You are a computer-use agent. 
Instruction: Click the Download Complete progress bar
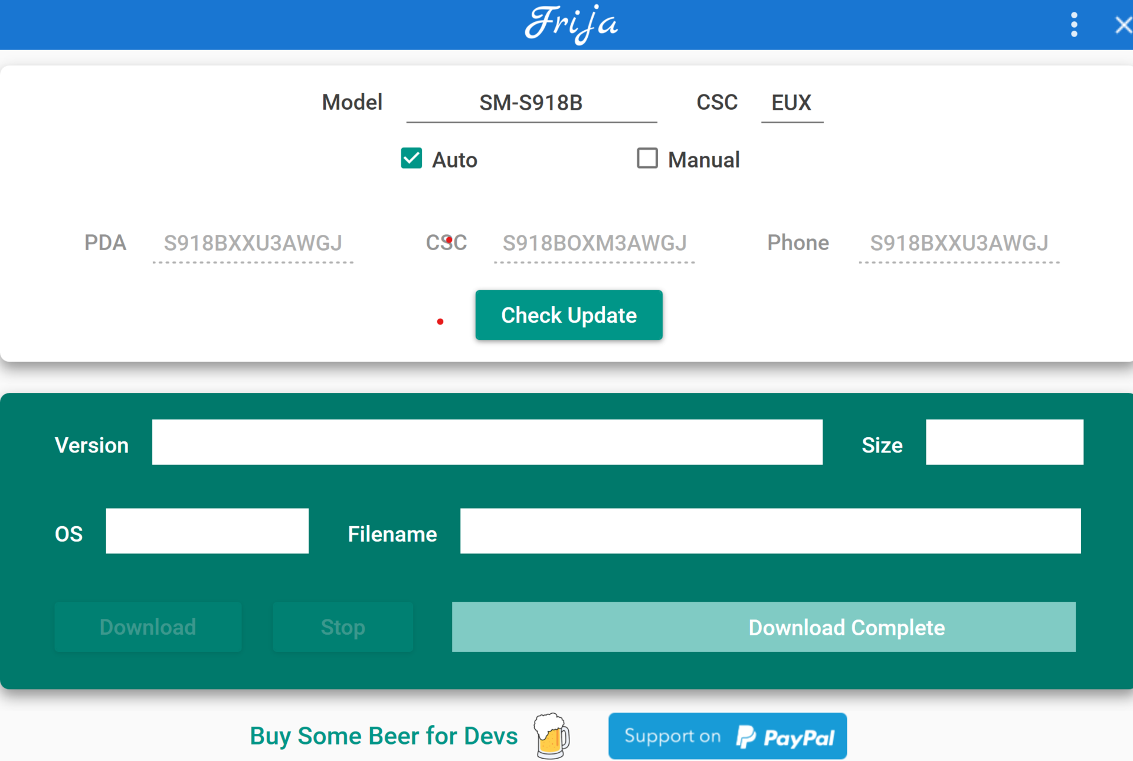point(763,627)
